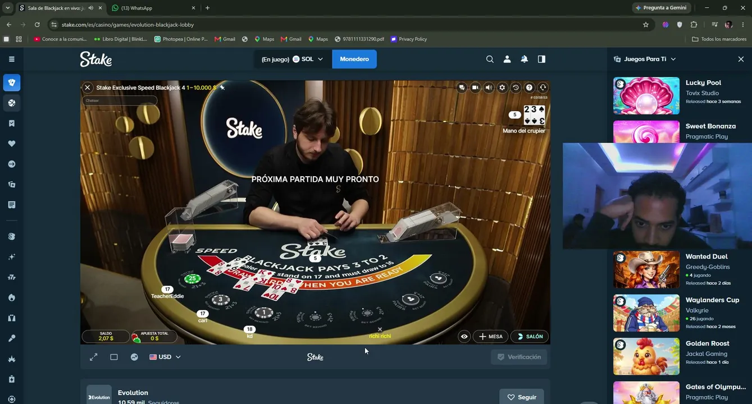Open the Monedero wallet
Image resolution: width=752 pixels, height=404 pixels.
click(354, 59)
